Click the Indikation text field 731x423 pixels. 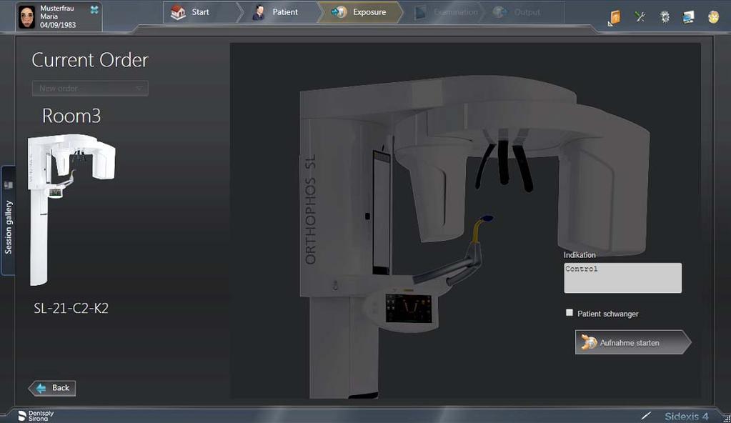pos(623,278)
